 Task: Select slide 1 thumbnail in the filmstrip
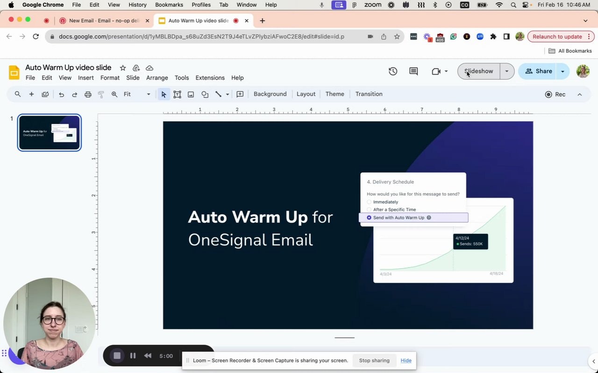[x=49, y=132]
